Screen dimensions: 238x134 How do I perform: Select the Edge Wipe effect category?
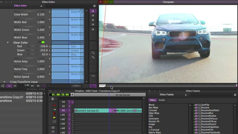click(x=154, y=113)
